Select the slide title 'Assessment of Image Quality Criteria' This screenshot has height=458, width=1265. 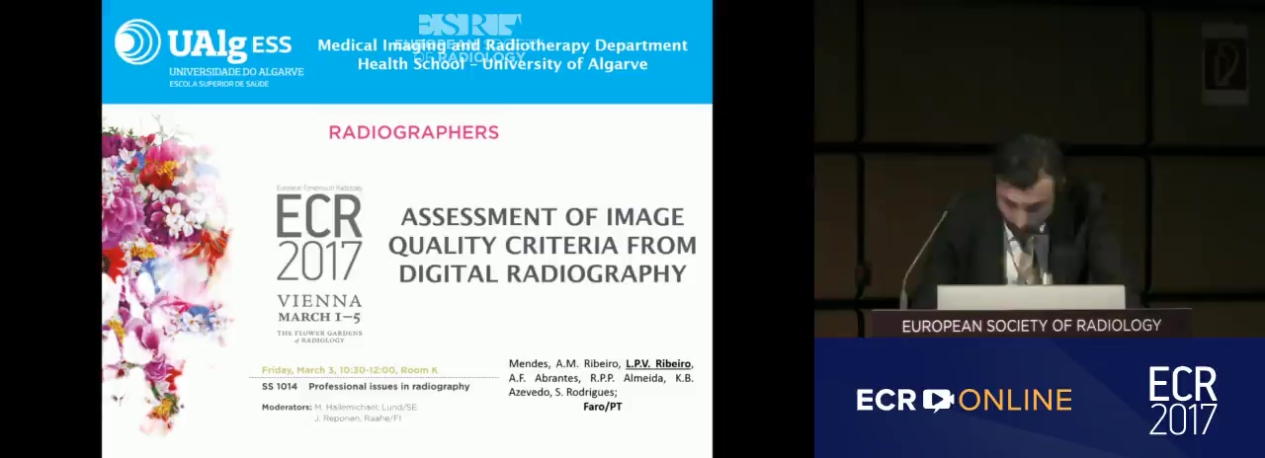[542, 245]
